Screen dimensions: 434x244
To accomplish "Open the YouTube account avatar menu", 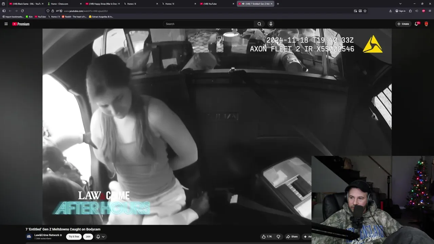I will click(x=426, y=24).
